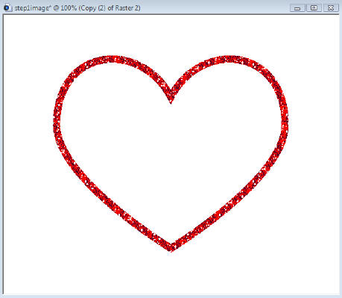Click the "Copy (2) of Raster 2" layer name in title
The height and width of the screenshot is (298, 342).
pyautogui.click(x=110, y=8)
